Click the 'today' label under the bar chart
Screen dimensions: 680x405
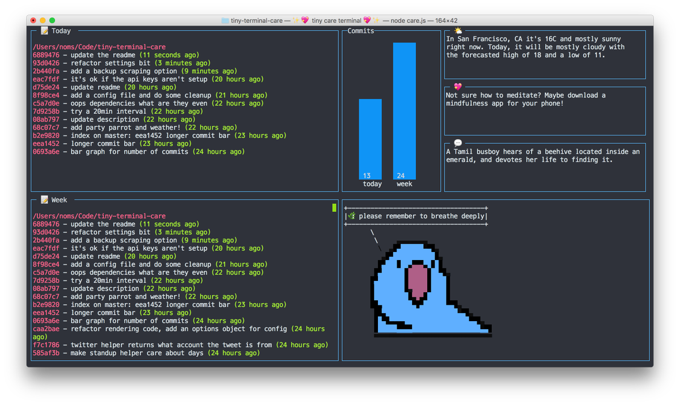click(372, 184)
